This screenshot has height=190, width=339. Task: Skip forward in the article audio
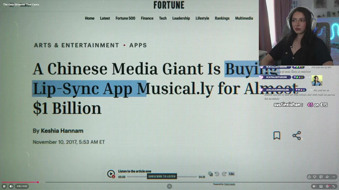coord(224,174)
